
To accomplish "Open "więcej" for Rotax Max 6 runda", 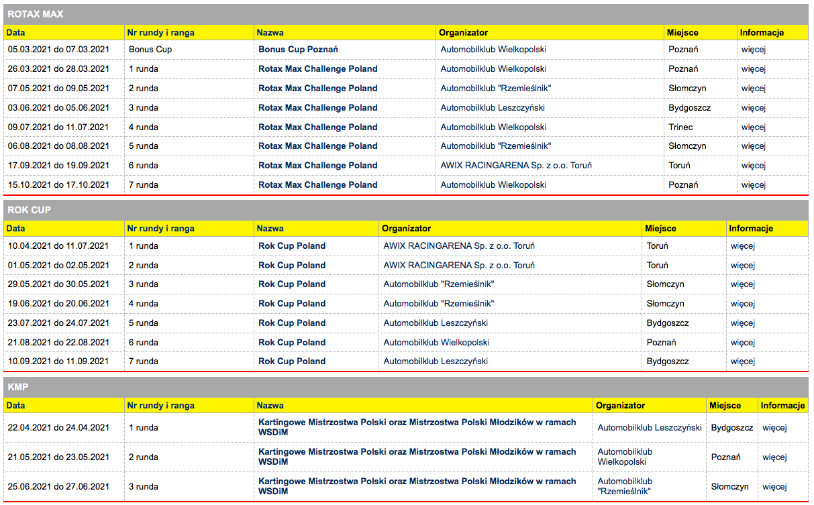I will point(754,166).
